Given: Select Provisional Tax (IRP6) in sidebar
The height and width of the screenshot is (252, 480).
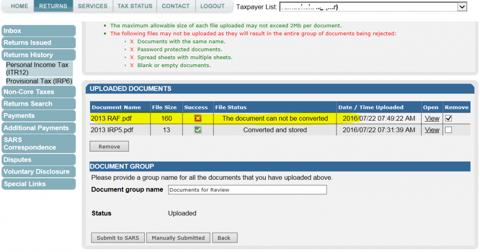Looking at the screenshot, I should click(39, 81).
